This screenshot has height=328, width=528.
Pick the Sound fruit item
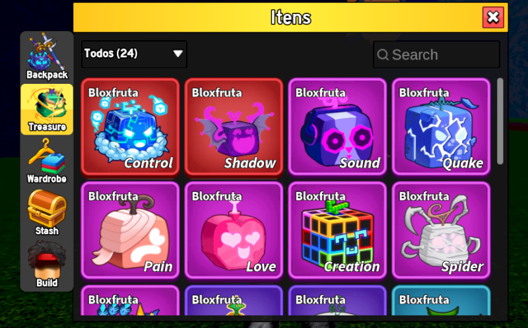pyautogui.click(x=337, y=127)
